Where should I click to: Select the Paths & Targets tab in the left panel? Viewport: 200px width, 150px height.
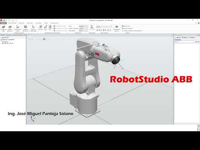(11, 35)
